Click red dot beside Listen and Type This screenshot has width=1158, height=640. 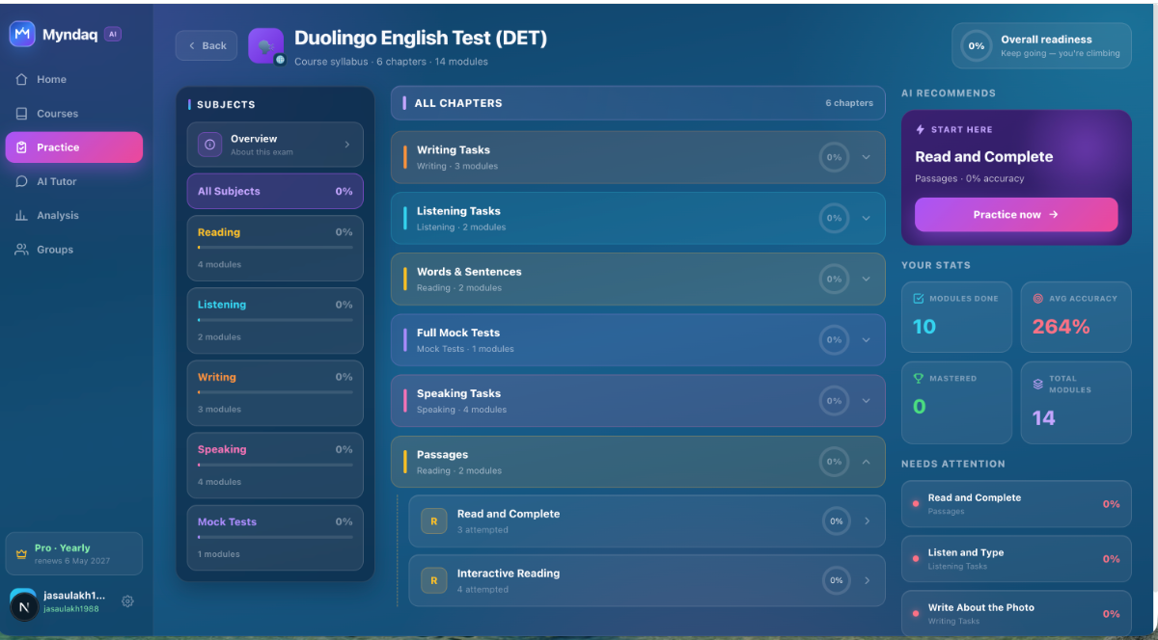pyautogui.click(x=915, y=559)
